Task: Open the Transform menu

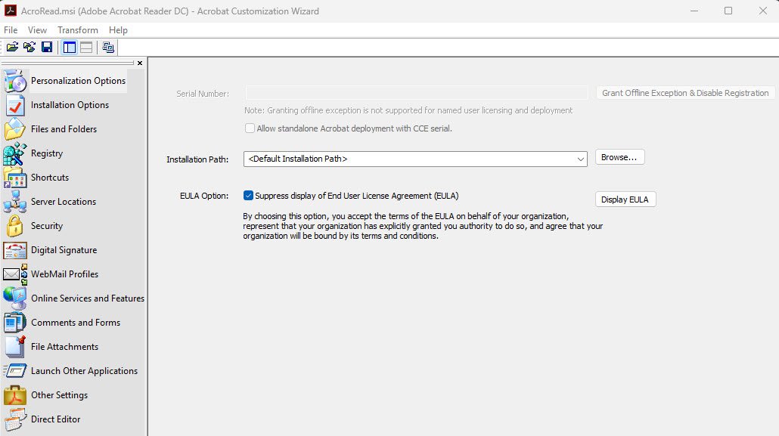Action: tap(77, 30)
